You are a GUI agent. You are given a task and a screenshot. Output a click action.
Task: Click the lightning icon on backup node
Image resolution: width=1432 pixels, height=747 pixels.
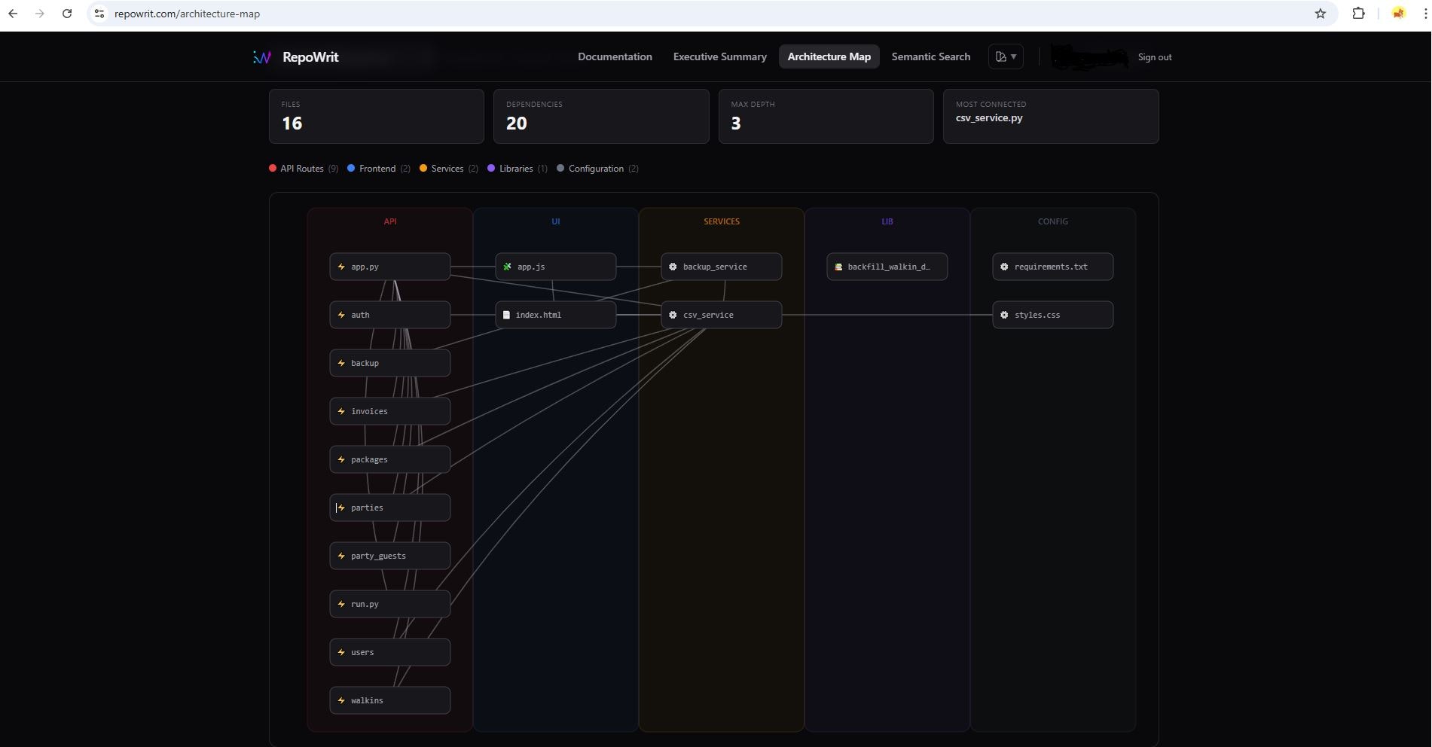tap(341, 363)
